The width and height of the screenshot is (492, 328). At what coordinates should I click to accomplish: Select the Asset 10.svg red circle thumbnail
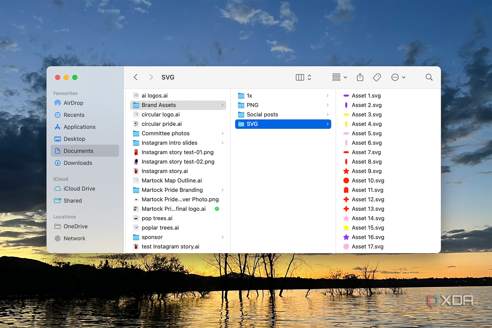[x=346, y=180]
